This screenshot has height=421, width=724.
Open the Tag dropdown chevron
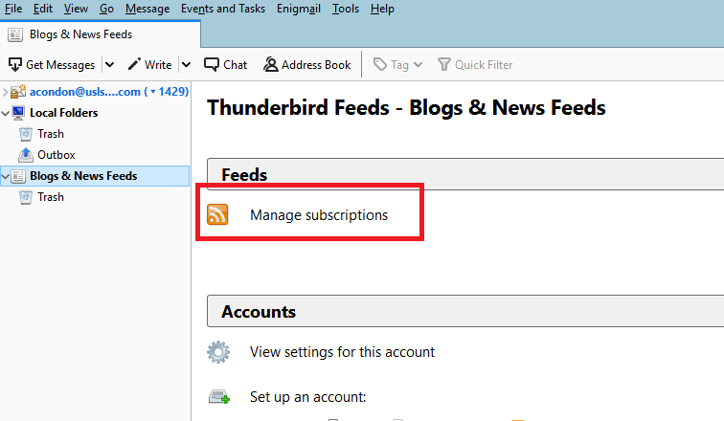tap(418, 65)
